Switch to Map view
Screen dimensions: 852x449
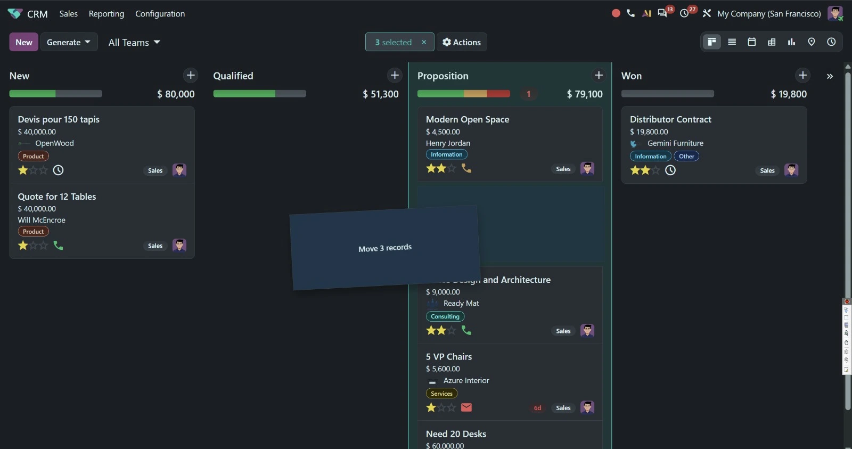pos(812,42)
